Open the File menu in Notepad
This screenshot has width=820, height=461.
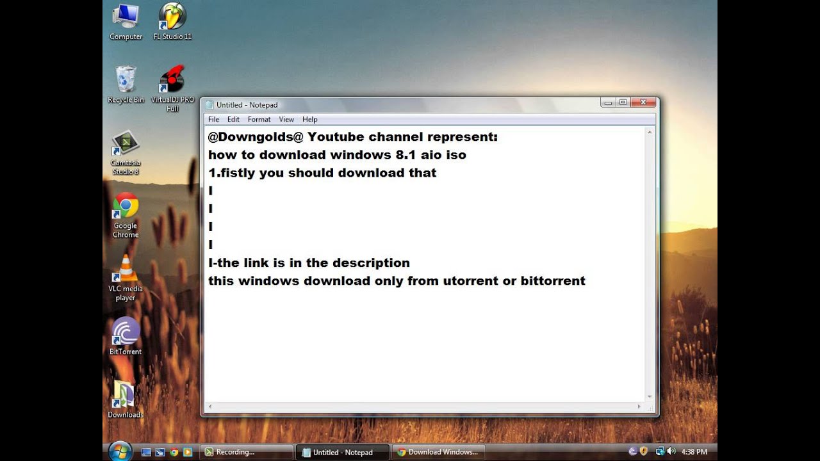(214, 119)
